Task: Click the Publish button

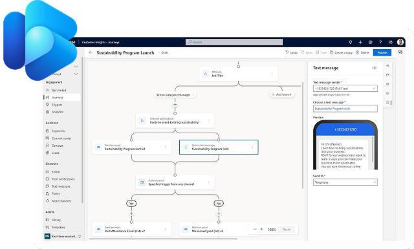Action: [x=382, y=52]
